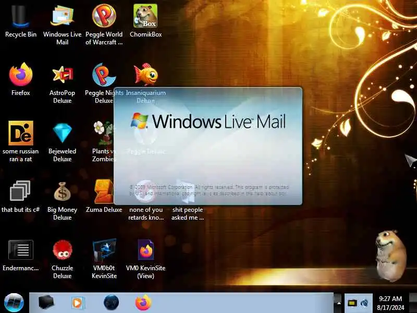The height and width of the screenshot is (313, 417).
Task: Open the Recycle Bin desktop icon
Action: pyautogui.click(x=20, y=21)
